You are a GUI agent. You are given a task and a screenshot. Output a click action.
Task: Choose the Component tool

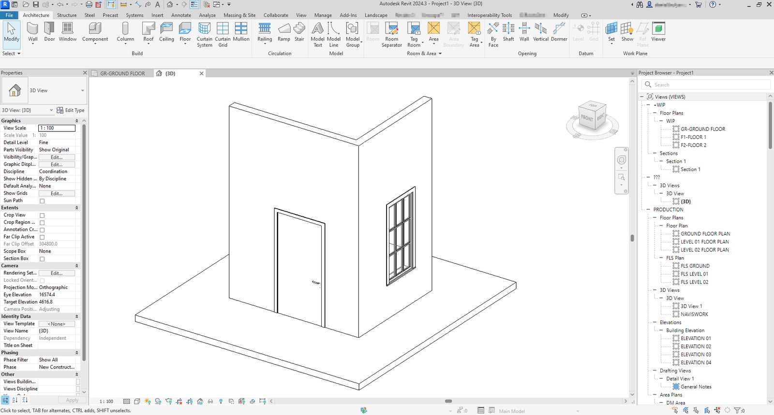[95, 32]
